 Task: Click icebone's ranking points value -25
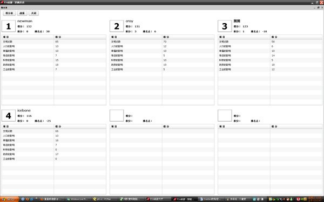(49, 121)
